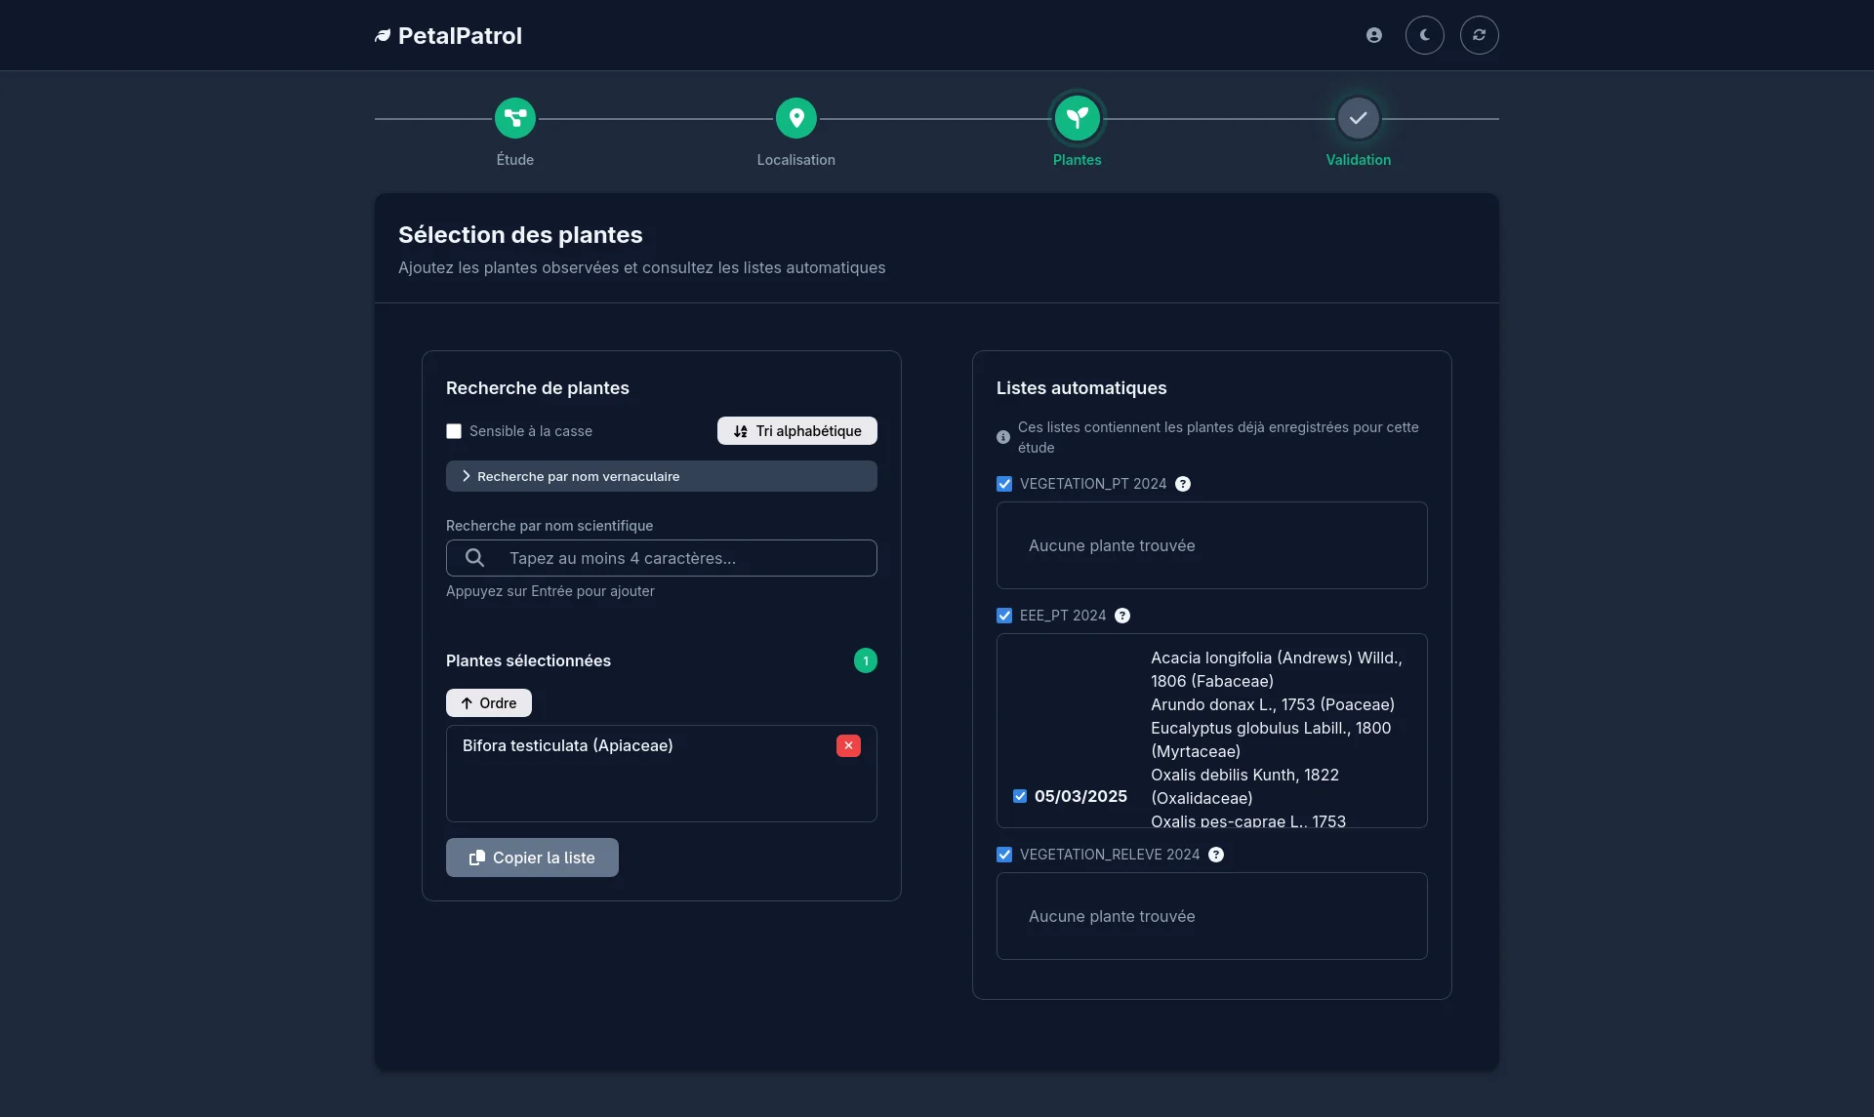
Task: Click the Validation step label
Action: click(1359, 160)
